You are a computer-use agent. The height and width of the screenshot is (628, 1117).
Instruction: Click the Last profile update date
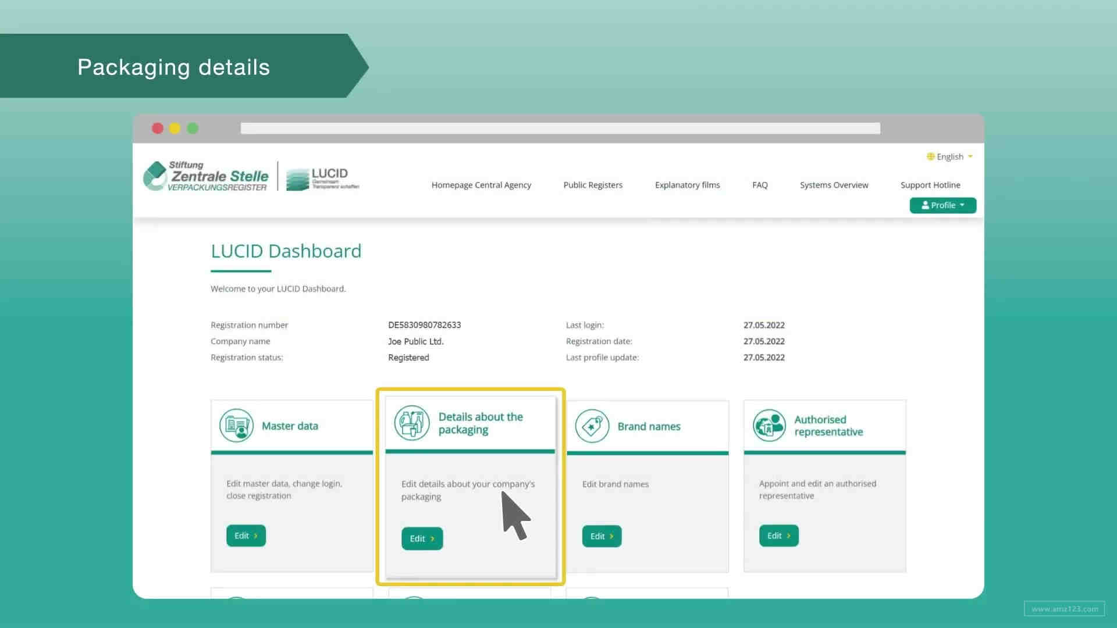point(764,358)
